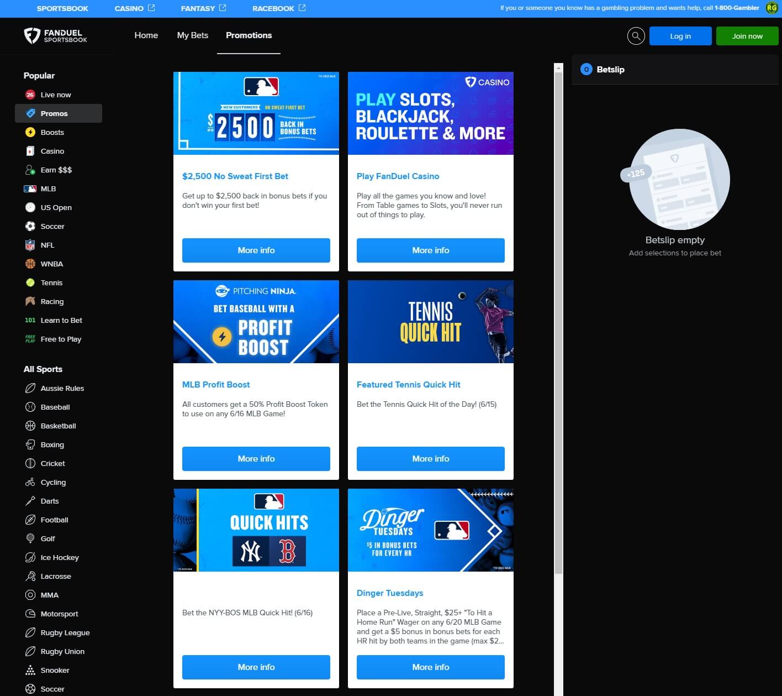
Task: Click the NFL shield icon
Action: point(30,245)
